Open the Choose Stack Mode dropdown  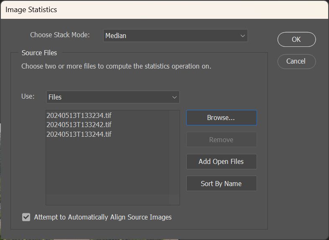coord(175,36)
